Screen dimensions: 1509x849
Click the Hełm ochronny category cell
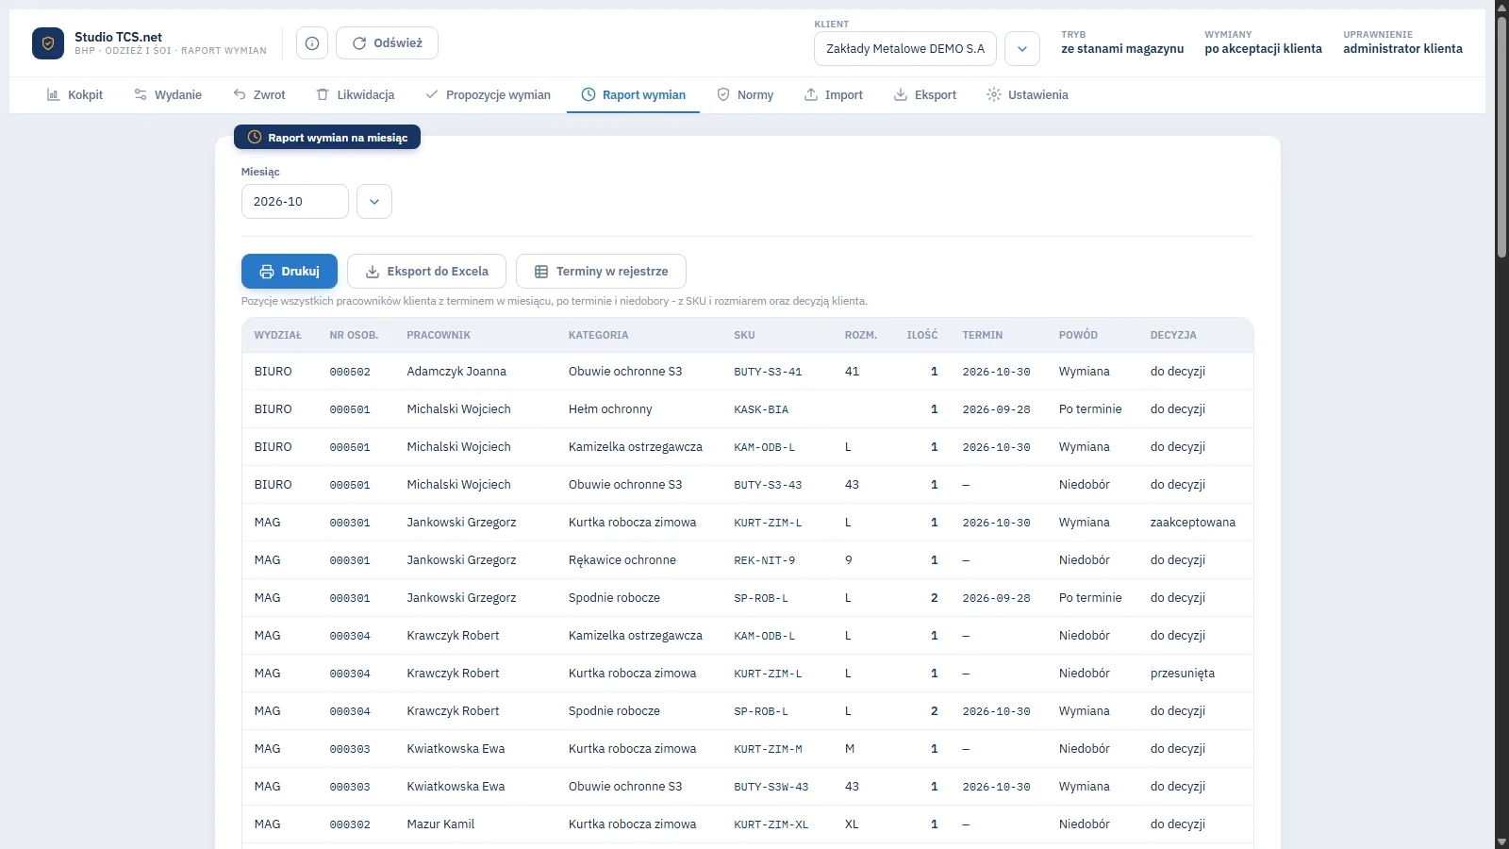click(610, 409)
